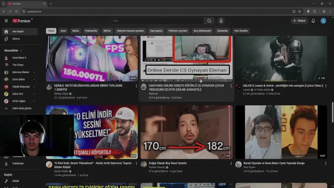Image resolution: width=334 pixels, height=188 pixels.
Task: Open the account avatar menu
Action: tap(323, 21)
